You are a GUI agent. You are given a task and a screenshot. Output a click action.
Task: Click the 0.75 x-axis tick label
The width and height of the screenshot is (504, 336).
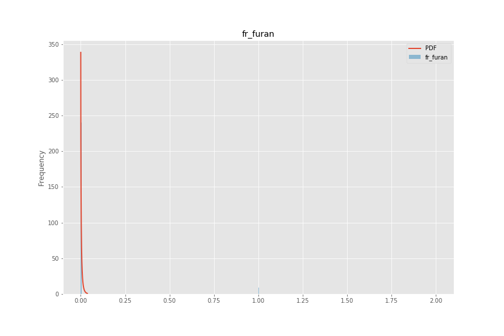pyautogui.click(x=213, y=300)
